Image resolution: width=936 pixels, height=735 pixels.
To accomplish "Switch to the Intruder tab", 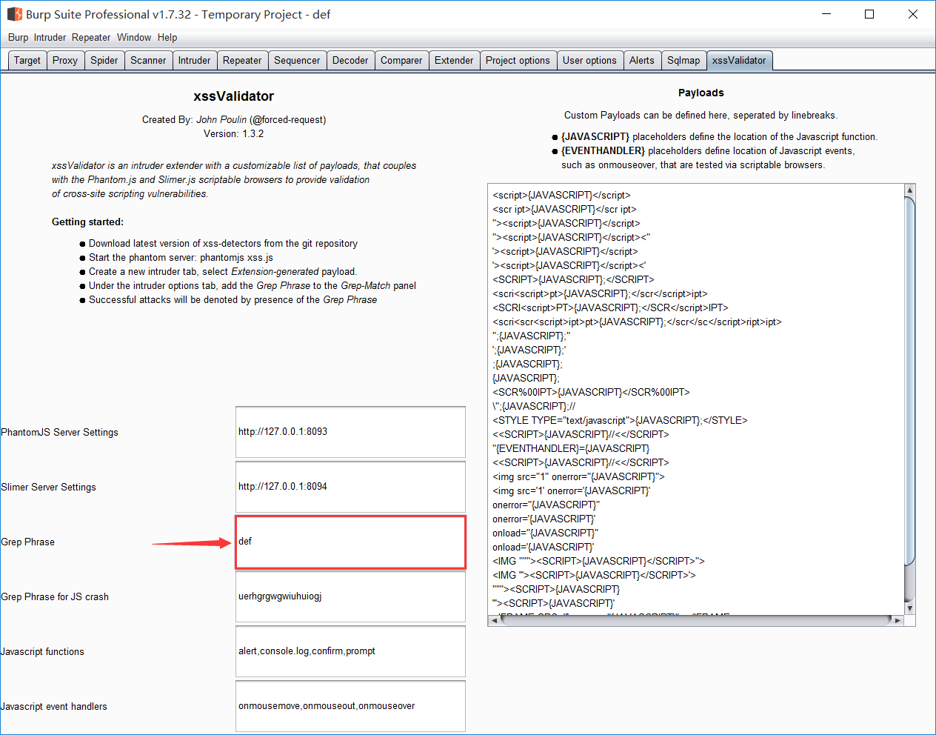I will pos(194,61).
